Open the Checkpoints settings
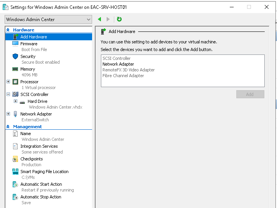 31,159
